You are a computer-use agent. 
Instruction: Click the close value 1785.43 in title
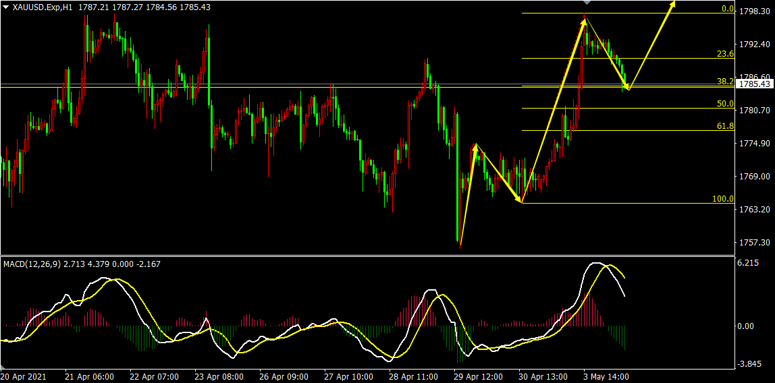pyautogui.click(x=194, y=7)
